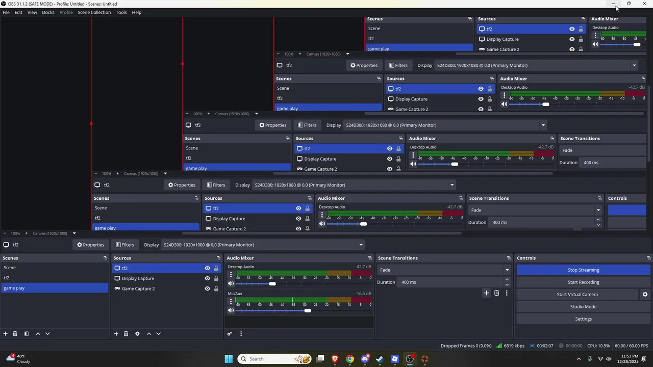The width and height of the screenshot is (653, 367).
Task: Remove selected scene with trash icon
Action: (15, 334)
